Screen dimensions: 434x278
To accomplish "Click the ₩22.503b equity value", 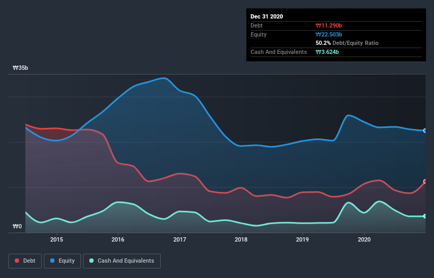I will [x=329, y=34].
